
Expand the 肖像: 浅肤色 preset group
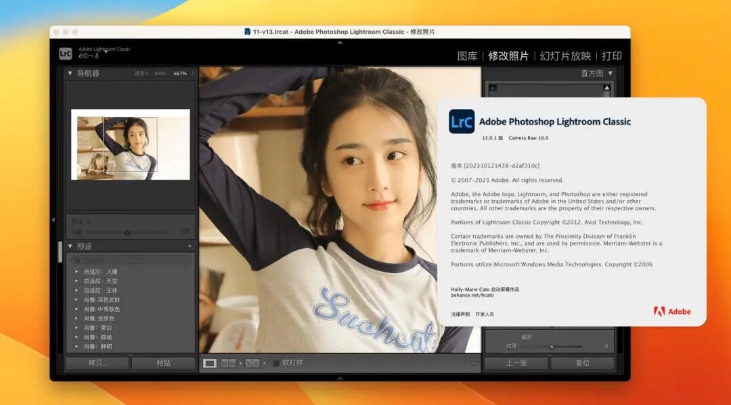point(76,318)
